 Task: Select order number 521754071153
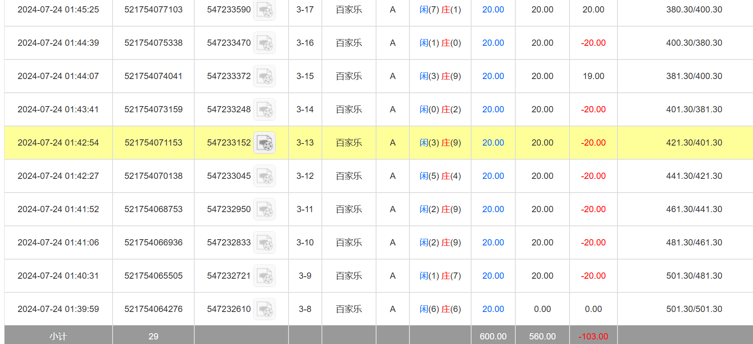(153, 143)
